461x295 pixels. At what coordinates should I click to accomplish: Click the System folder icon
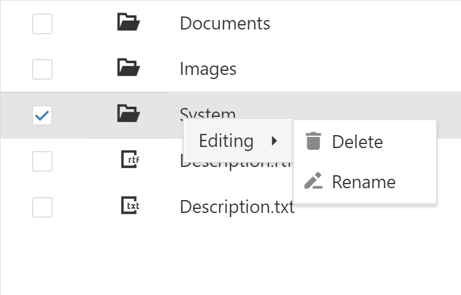click(x=128, y=113)
